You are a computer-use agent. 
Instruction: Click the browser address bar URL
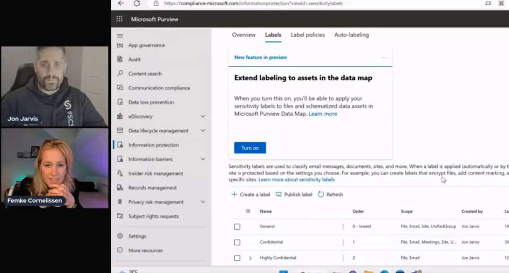pyautogui.click(x=253, y=3)
